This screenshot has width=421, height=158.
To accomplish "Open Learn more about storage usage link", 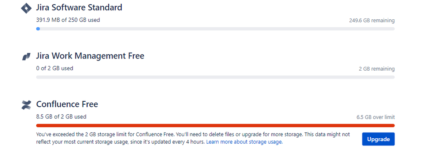I will click(x=244, y=142).
